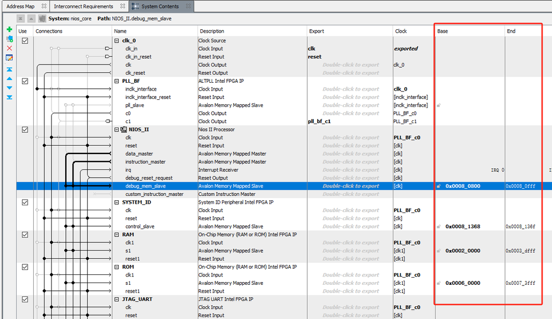Click the clk_0 clock value for inclk_interface
Viewport: 552px width, 319px height.
point(400,89)
